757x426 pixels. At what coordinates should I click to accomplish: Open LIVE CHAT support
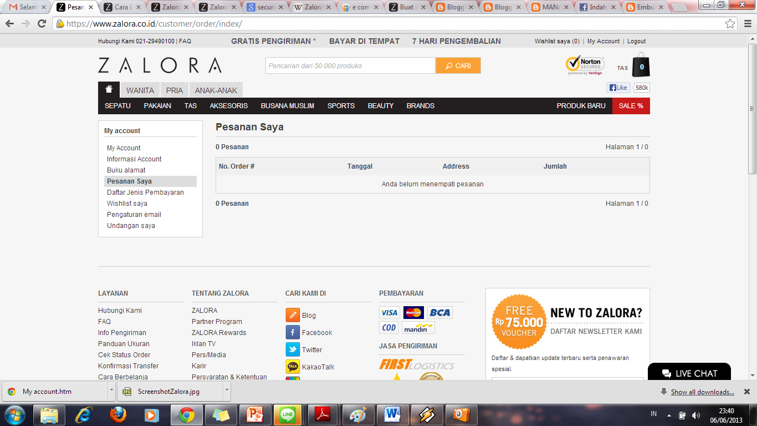pyautogui.click(x=689, y=373)
